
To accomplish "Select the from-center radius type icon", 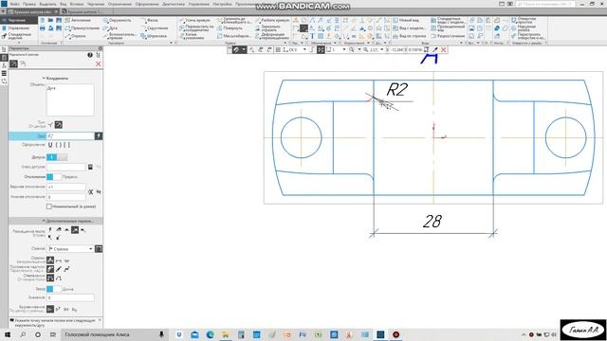I will [x=59, y=124].
